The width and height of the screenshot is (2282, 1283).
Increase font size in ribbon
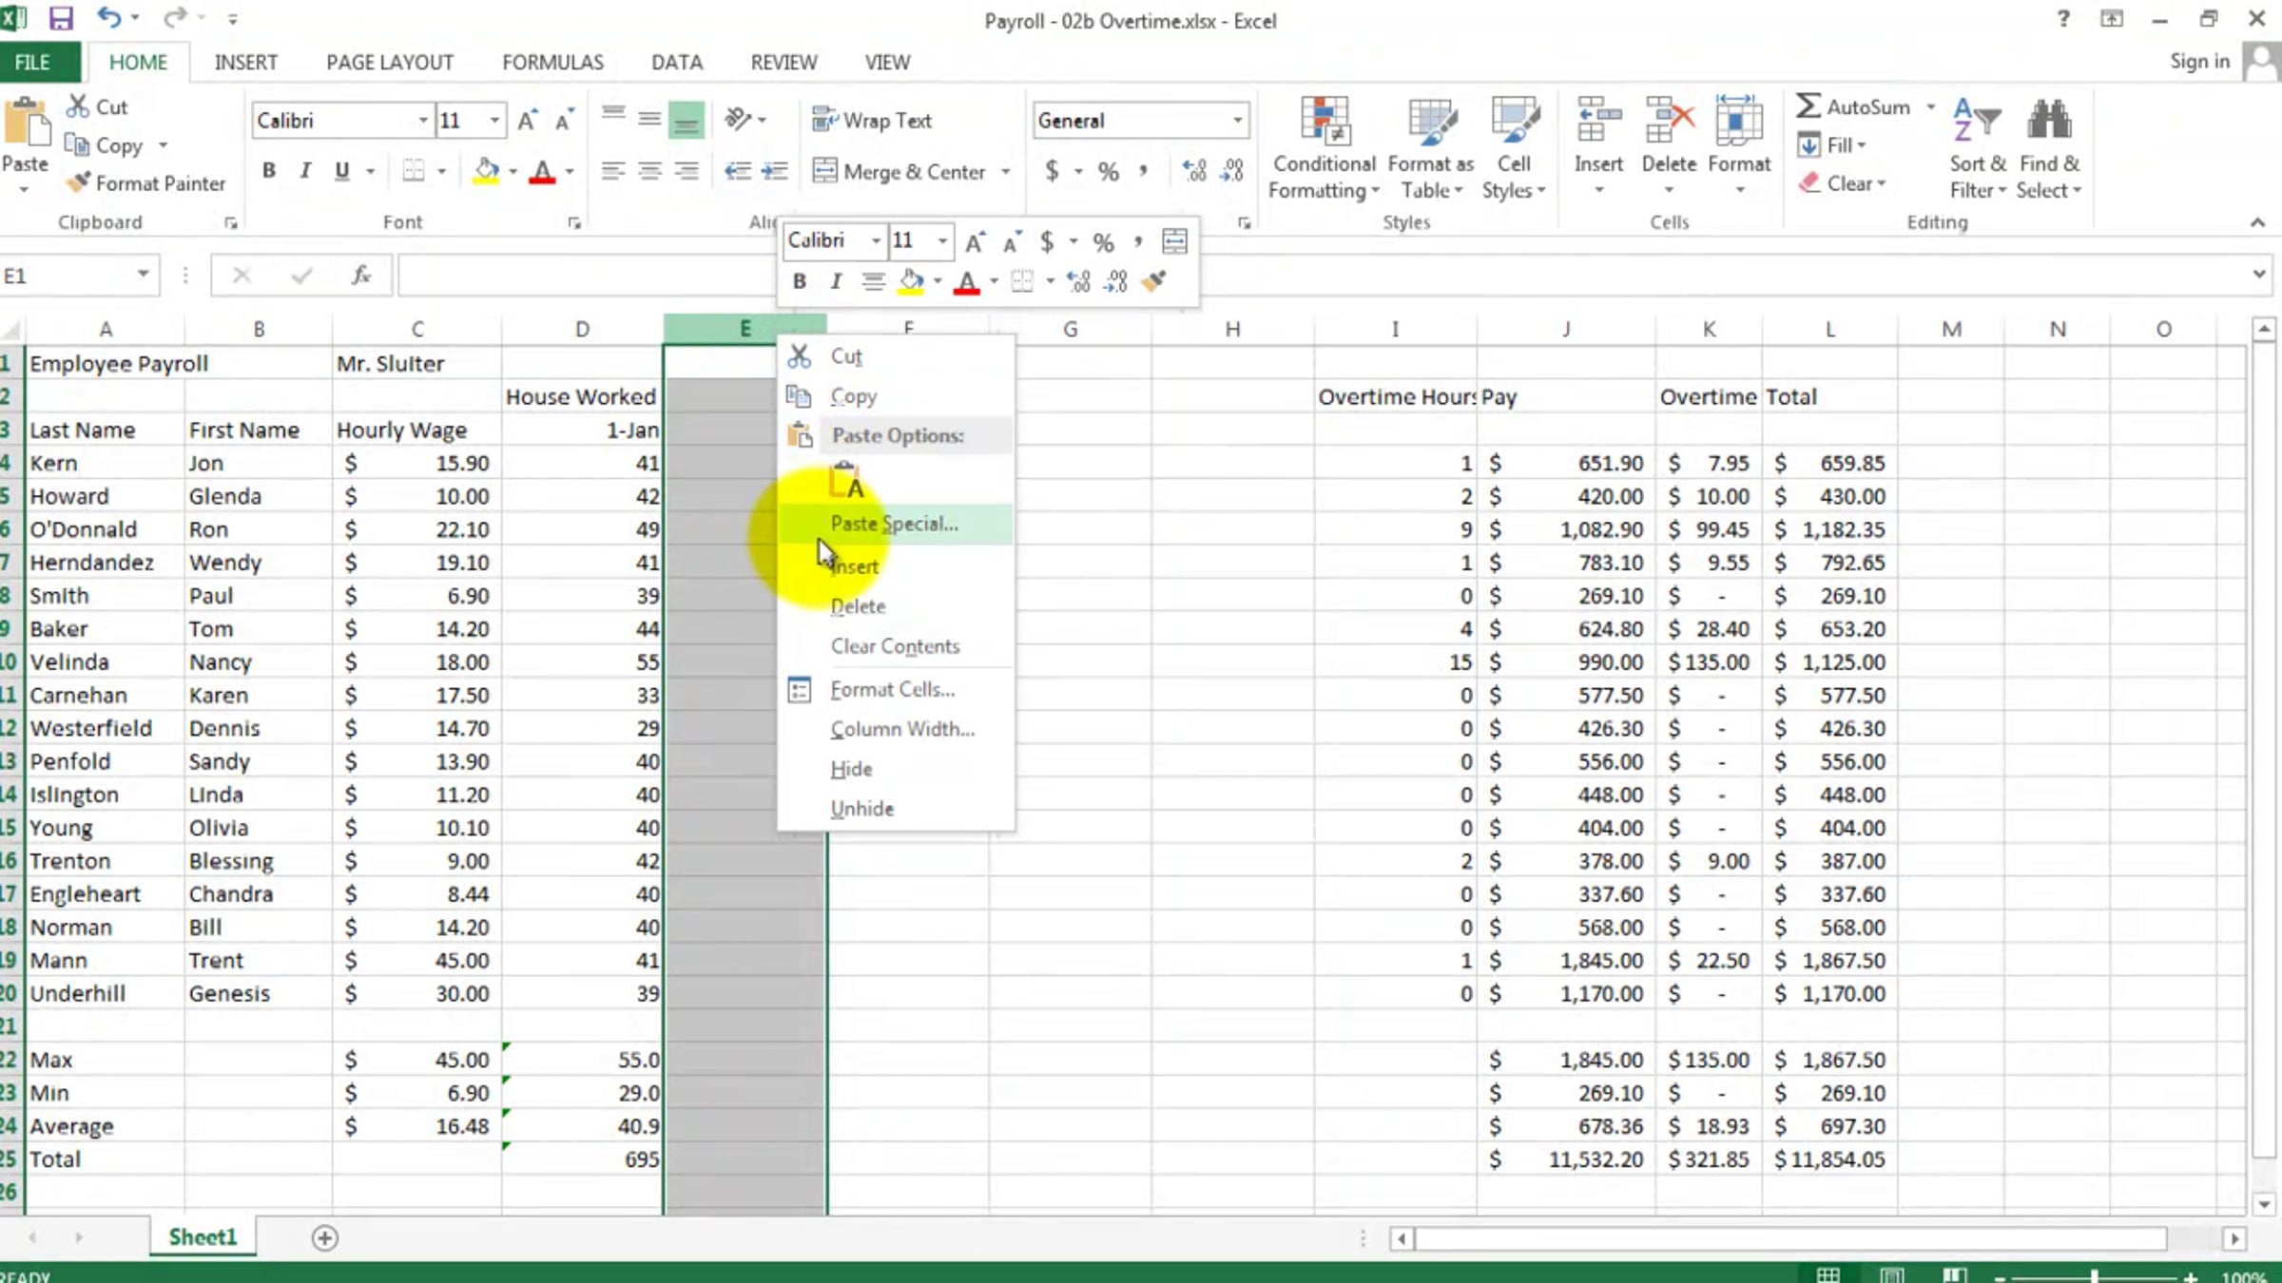pyautogui.click(x=527, y=121)
